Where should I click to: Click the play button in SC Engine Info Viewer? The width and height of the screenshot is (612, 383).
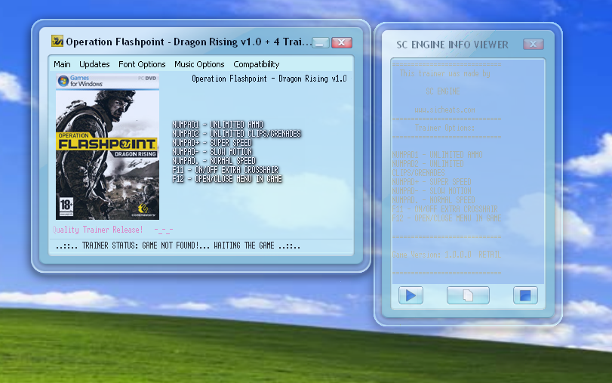pyautogui.click(x=411, y=295)
